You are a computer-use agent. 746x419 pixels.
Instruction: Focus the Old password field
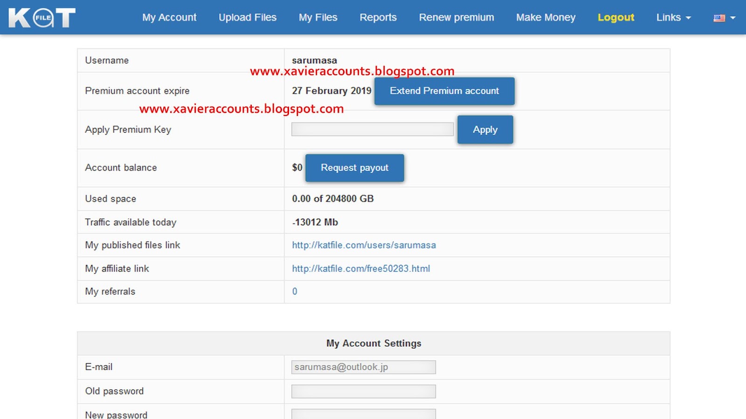click(x=364, y=391)
